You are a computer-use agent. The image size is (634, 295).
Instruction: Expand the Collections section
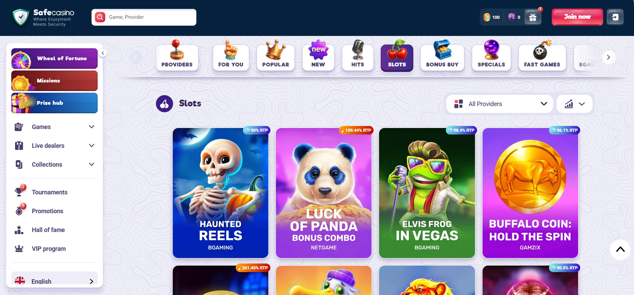tap(54, 165)
